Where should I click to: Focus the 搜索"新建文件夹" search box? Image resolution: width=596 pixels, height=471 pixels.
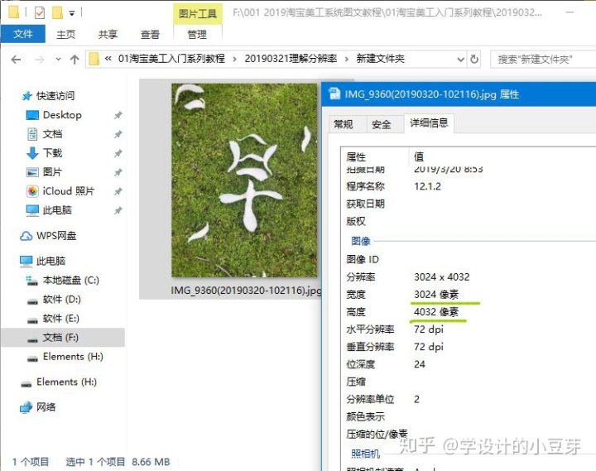click(544, 60)
